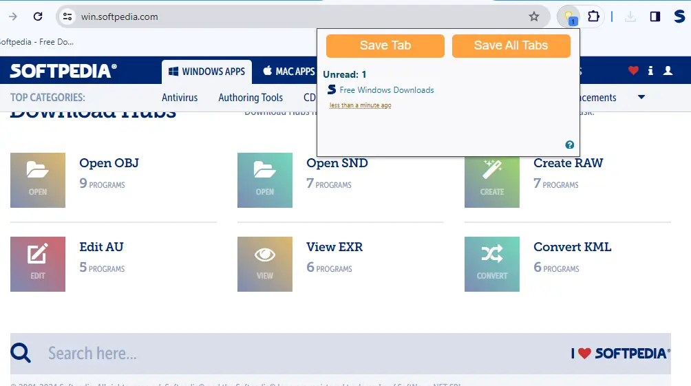Open the saved Free Windows Downloads link
This screenshot has height=386, width=691.
pos(386,90)
